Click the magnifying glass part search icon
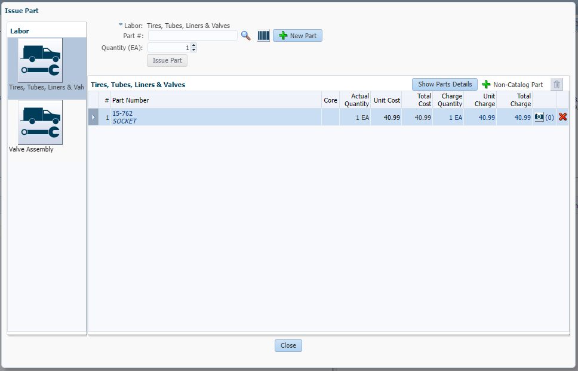 point(245,36)
